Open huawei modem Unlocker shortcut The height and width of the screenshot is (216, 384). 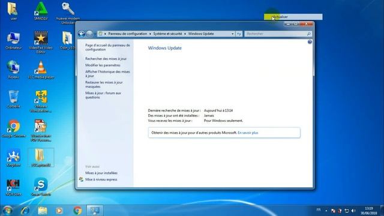coord(68,13)
